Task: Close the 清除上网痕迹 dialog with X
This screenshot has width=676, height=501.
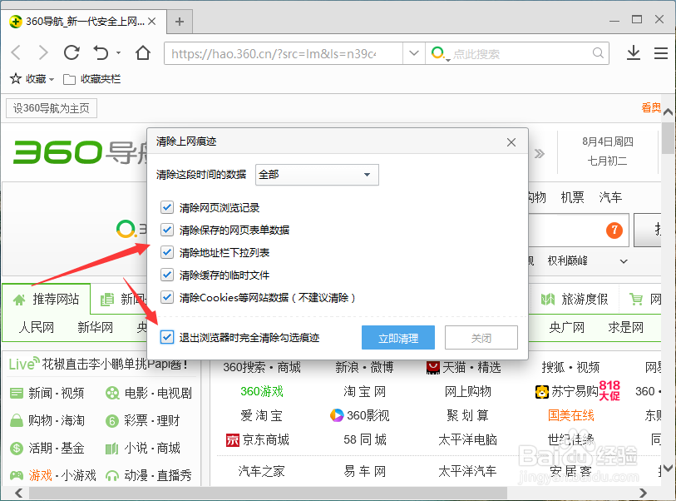Action: [511, 142]
